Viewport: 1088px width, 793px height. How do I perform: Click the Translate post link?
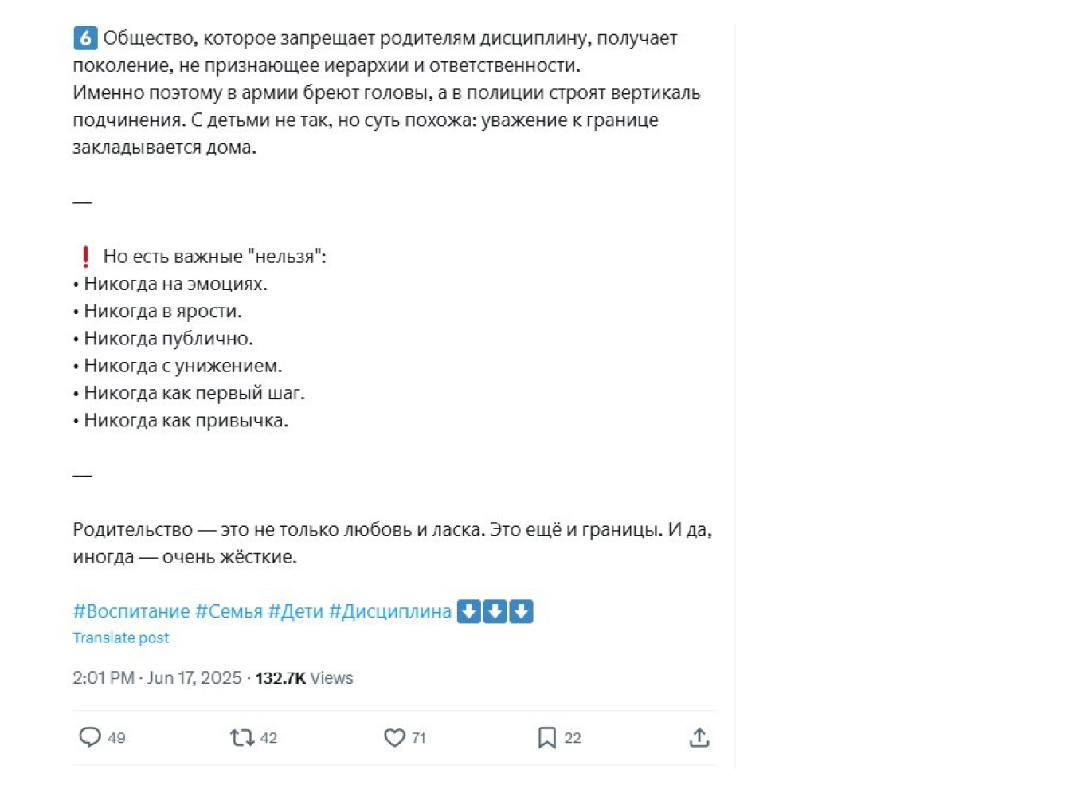(121, 638)
